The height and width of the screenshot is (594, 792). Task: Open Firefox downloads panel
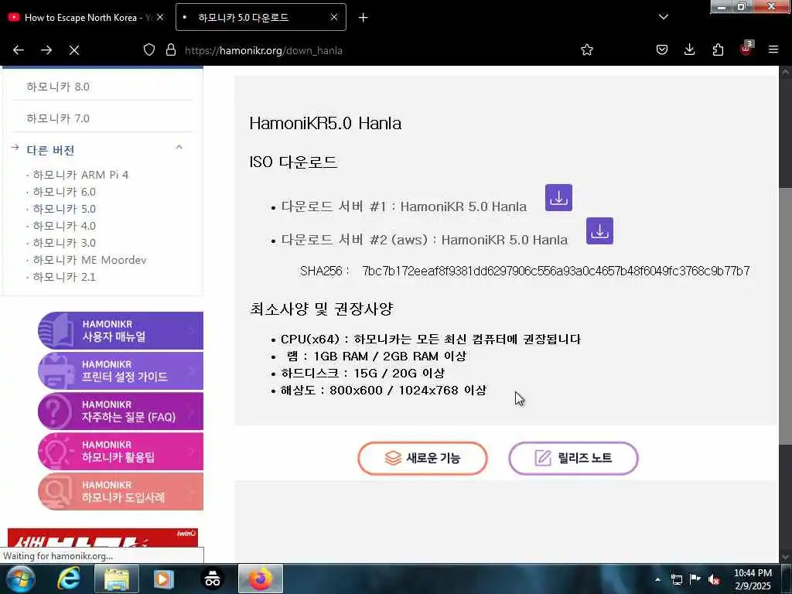[x=689, y=50]
